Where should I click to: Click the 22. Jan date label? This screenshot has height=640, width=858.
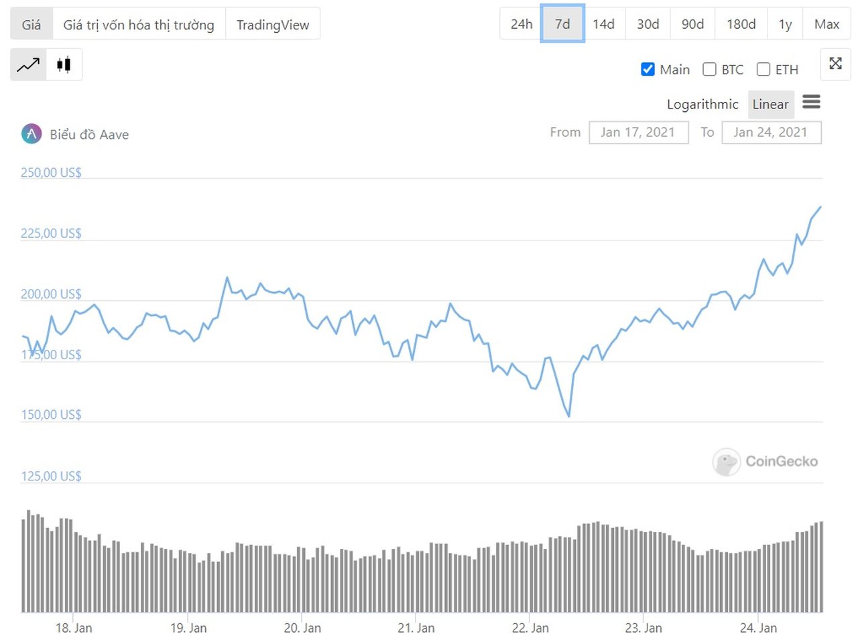tap(530, 628)
